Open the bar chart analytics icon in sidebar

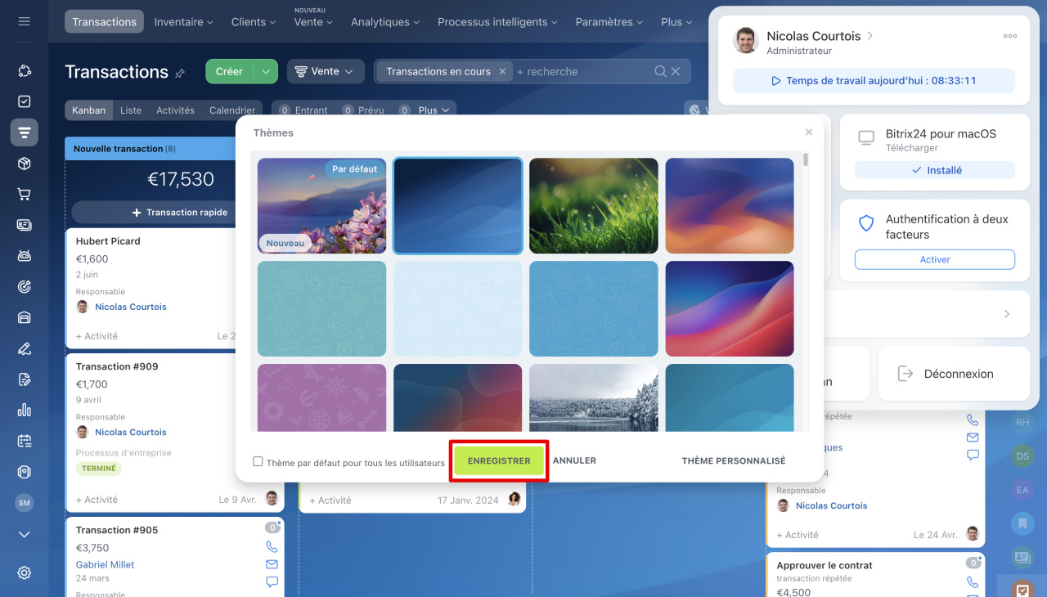point(24,410)
